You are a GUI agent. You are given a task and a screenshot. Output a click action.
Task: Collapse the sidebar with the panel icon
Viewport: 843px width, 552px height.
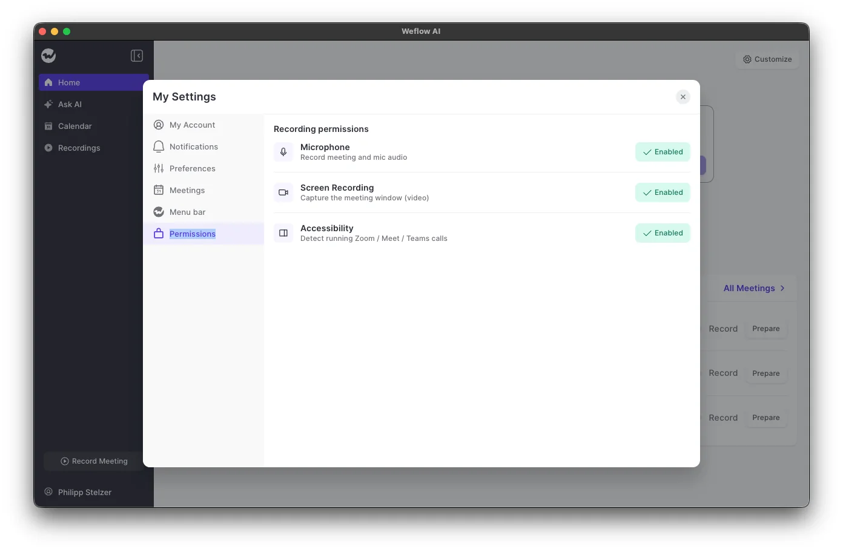tap(137, 56)
